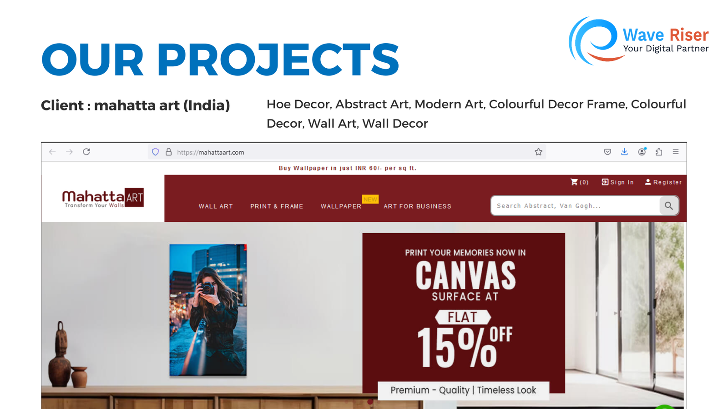This screenshot has width=728, height=409.
Task: Open the extensions puzzle icon
Action: [x=659, y=152]
